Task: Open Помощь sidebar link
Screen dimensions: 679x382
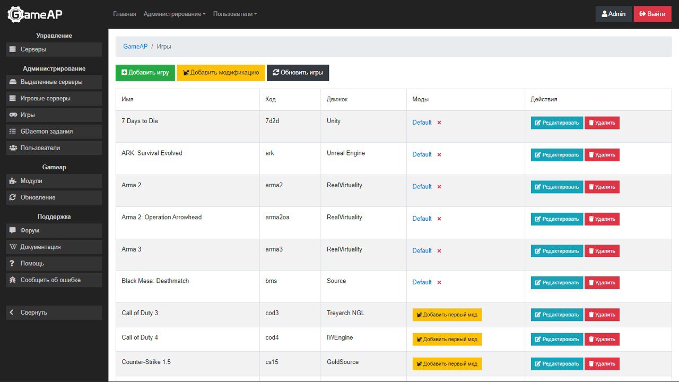Action: 54,264
